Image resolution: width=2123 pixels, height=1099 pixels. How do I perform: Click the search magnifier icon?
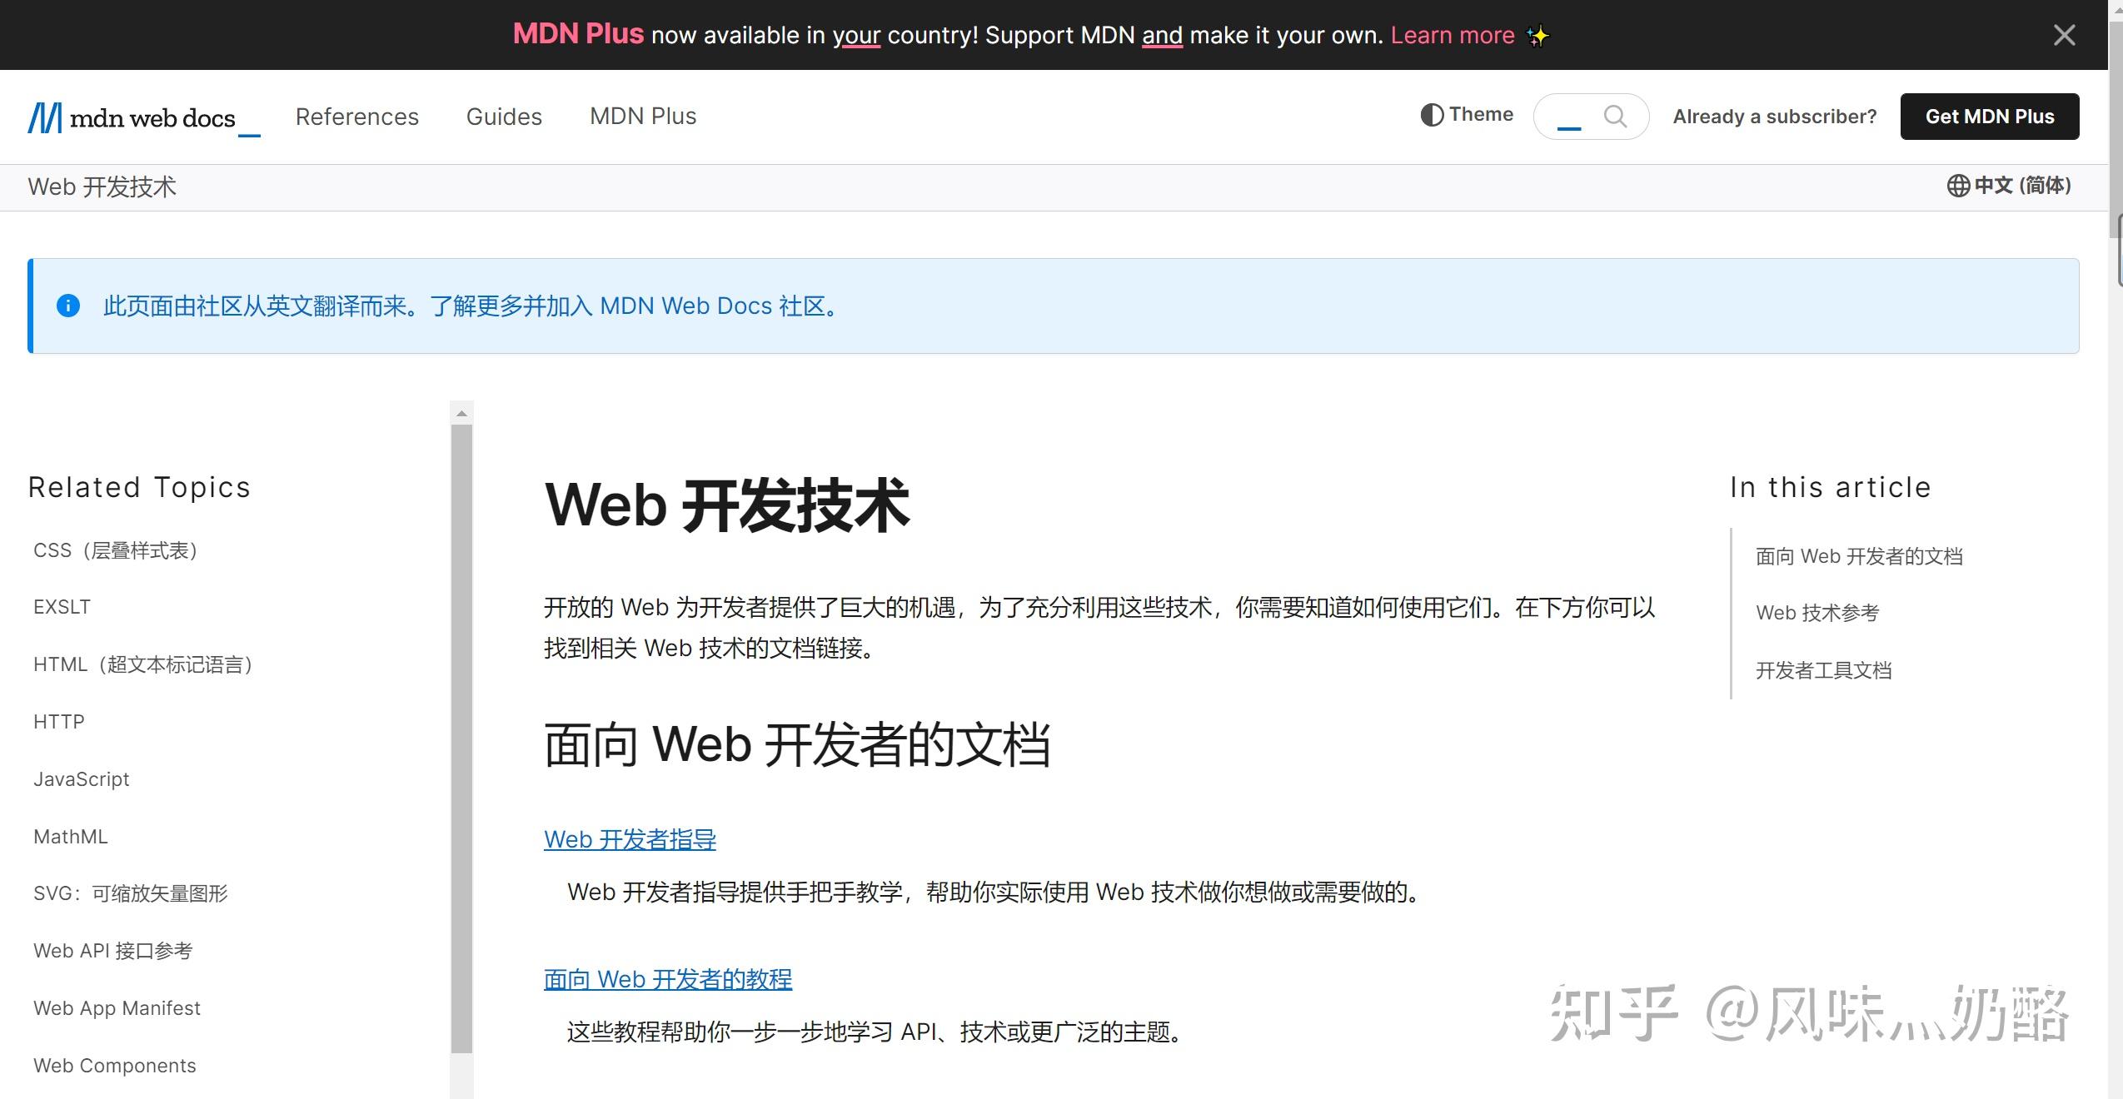pos(1615,117)
